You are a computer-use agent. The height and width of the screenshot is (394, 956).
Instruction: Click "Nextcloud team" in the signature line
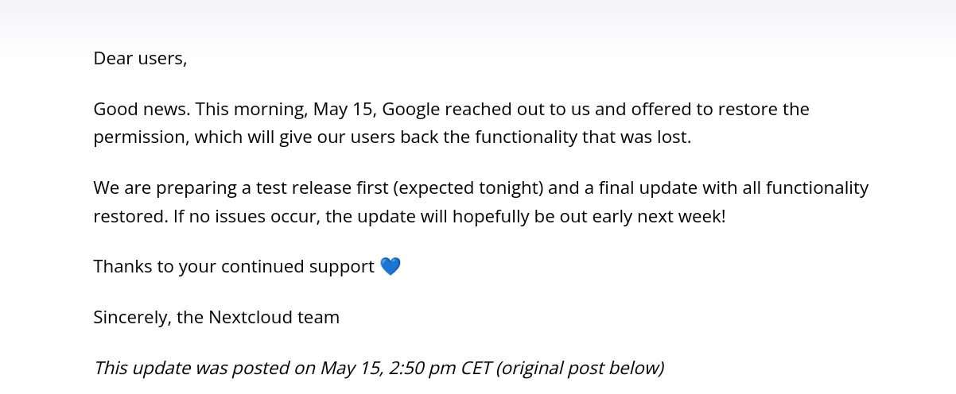coord(274,317)
